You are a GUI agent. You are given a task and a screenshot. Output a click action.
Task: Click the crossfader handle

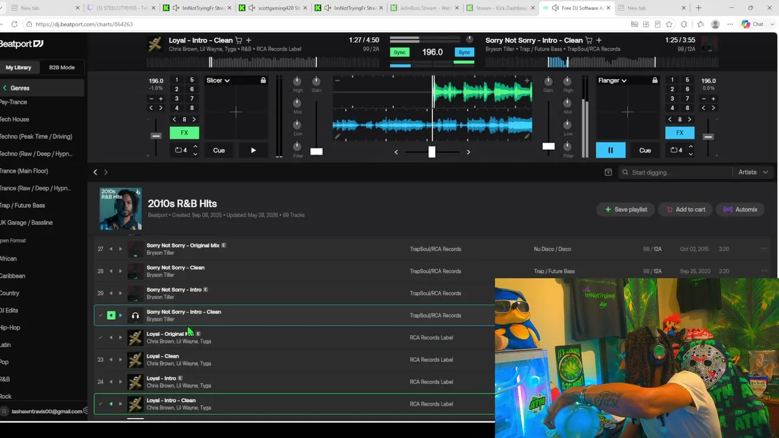coord(431,151)
